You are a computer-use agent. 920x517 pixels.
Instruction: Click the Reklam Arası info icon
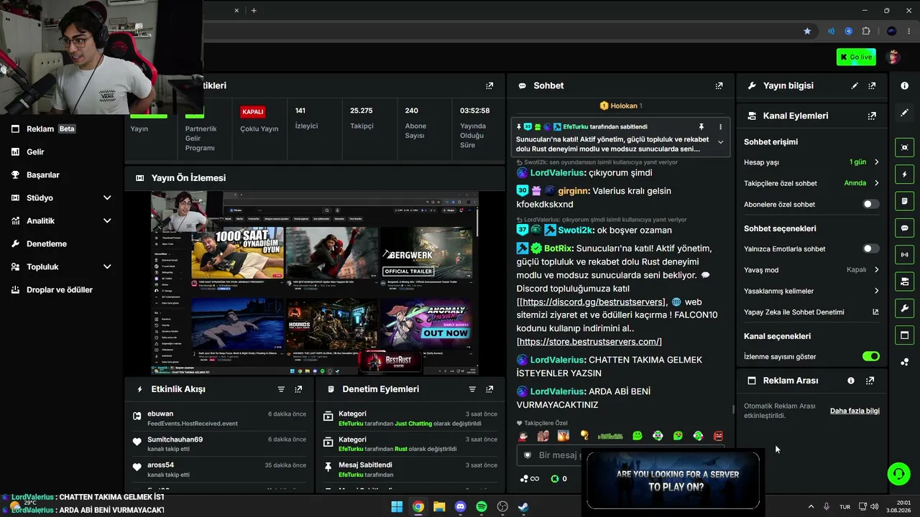pos(851,381)
